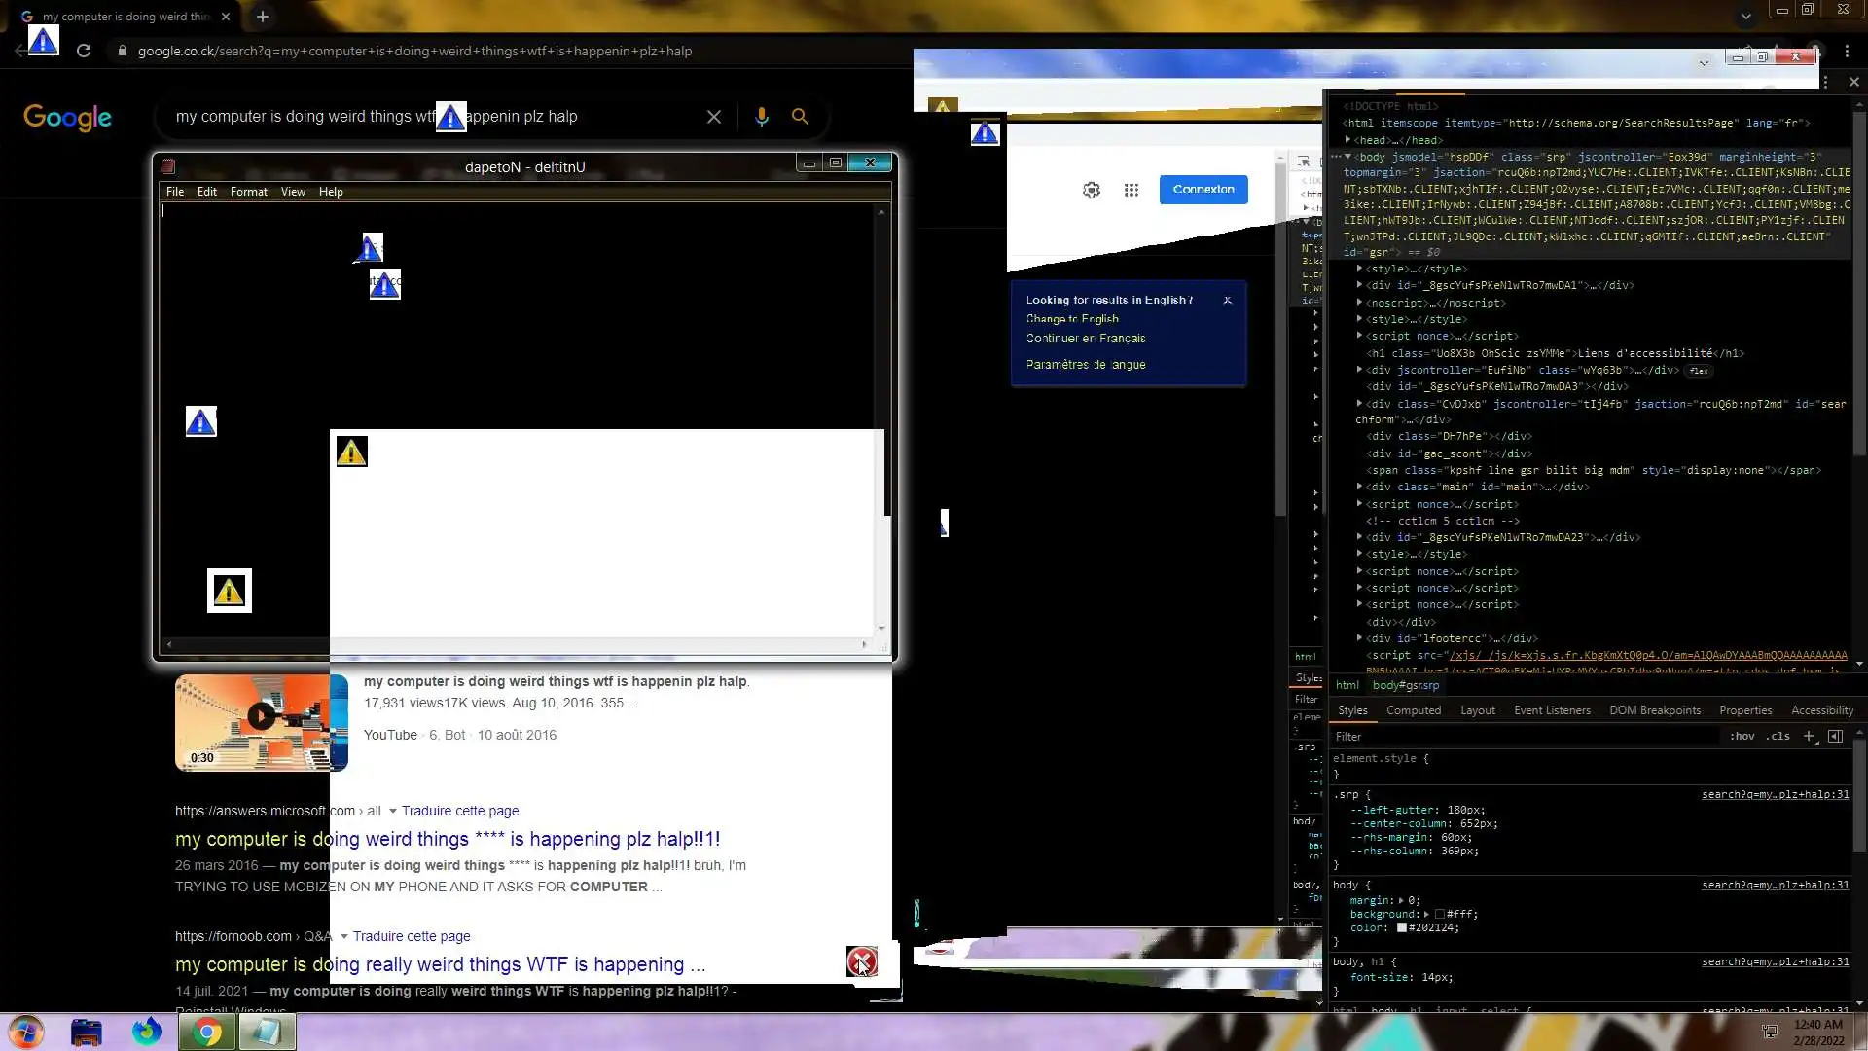Open Google apps grid icon
The width and height of the screenshot is (1868, 1051).
click(x=1131, y=190)
